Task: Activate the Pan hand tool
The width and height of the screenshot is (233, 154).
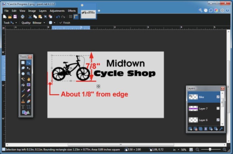Action: click(29, 79)
